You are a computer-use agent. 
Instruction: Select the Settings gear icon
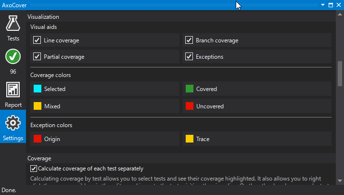13,123
